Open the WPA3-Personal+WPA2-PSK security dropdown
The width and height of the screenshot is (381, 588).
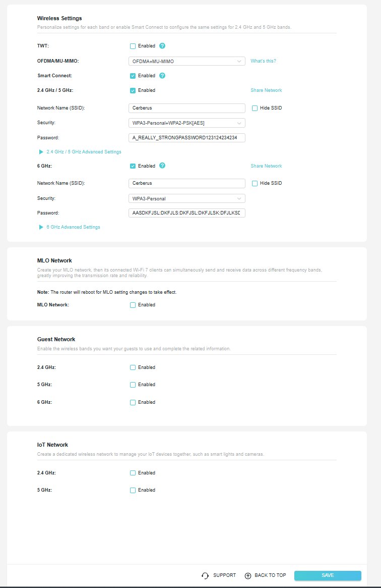(x=186, y=123)
